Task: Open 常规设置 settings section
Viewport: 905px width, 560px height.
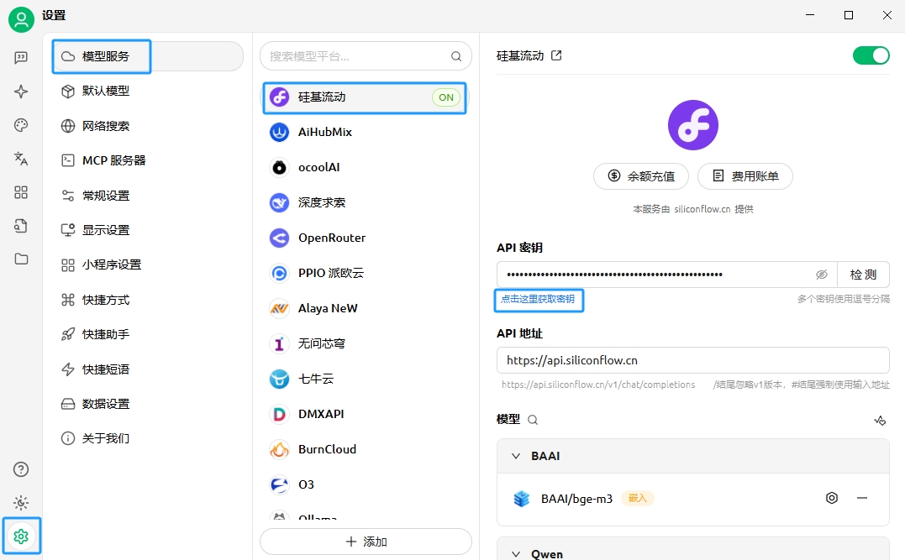Action: pos(148,196)
